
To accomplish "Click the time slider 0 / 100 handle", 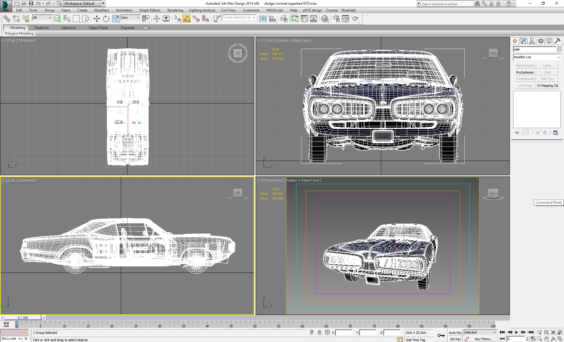I will point(23,318).
